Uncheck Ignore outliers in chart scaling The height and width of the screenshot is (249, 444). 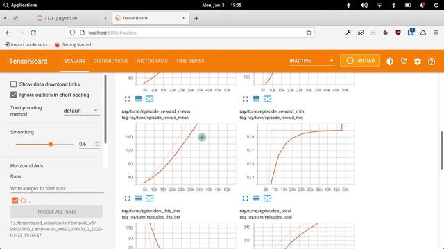14,95
